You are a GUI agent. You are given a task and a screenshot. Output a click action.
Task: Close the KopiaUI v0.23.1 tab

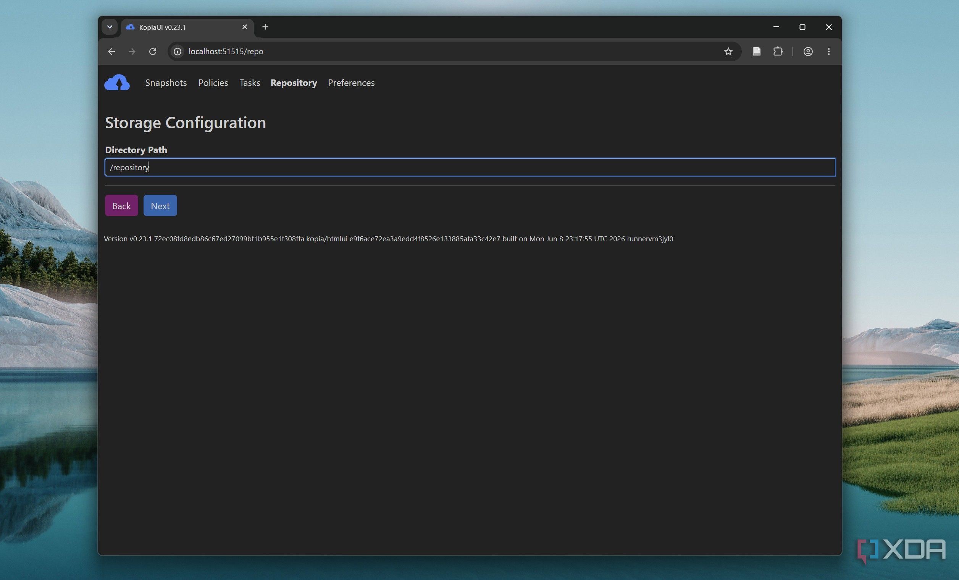[244, 27]
